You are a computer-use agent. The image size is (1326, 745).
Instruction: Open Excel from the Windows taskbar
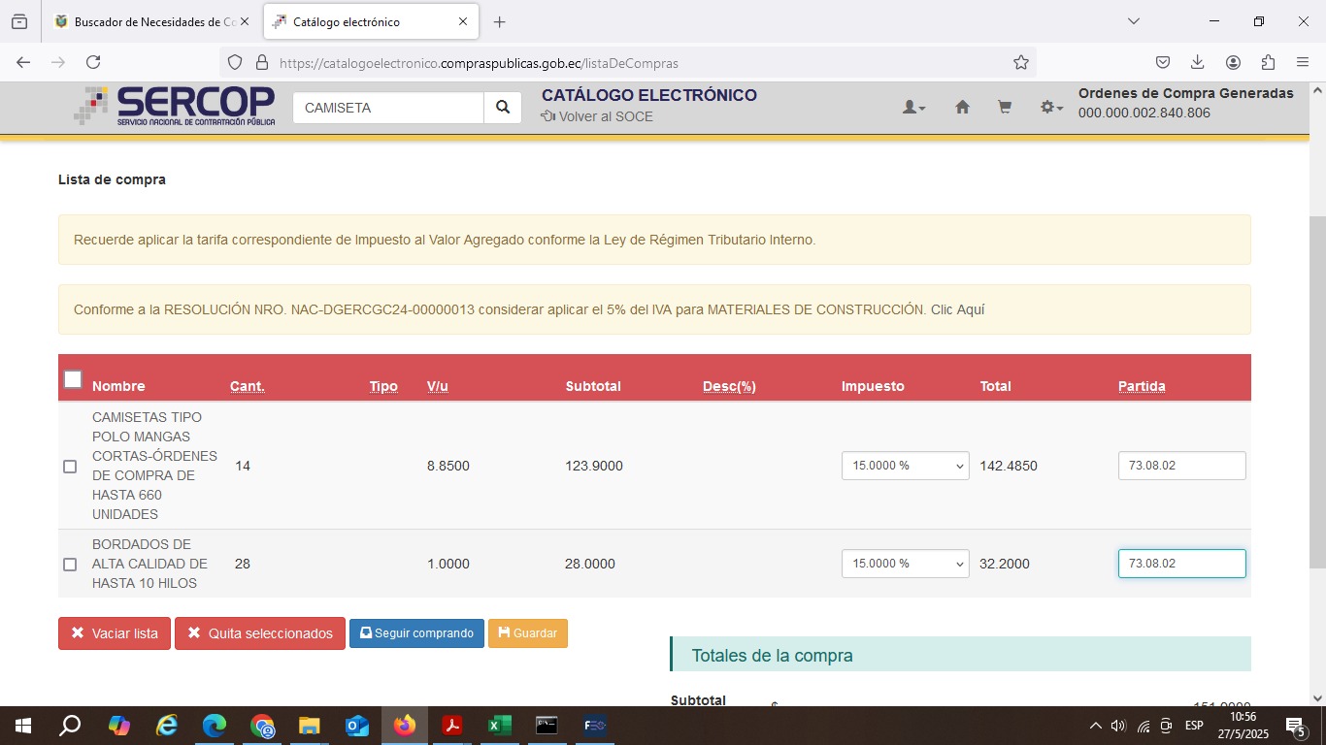[499, 726]
